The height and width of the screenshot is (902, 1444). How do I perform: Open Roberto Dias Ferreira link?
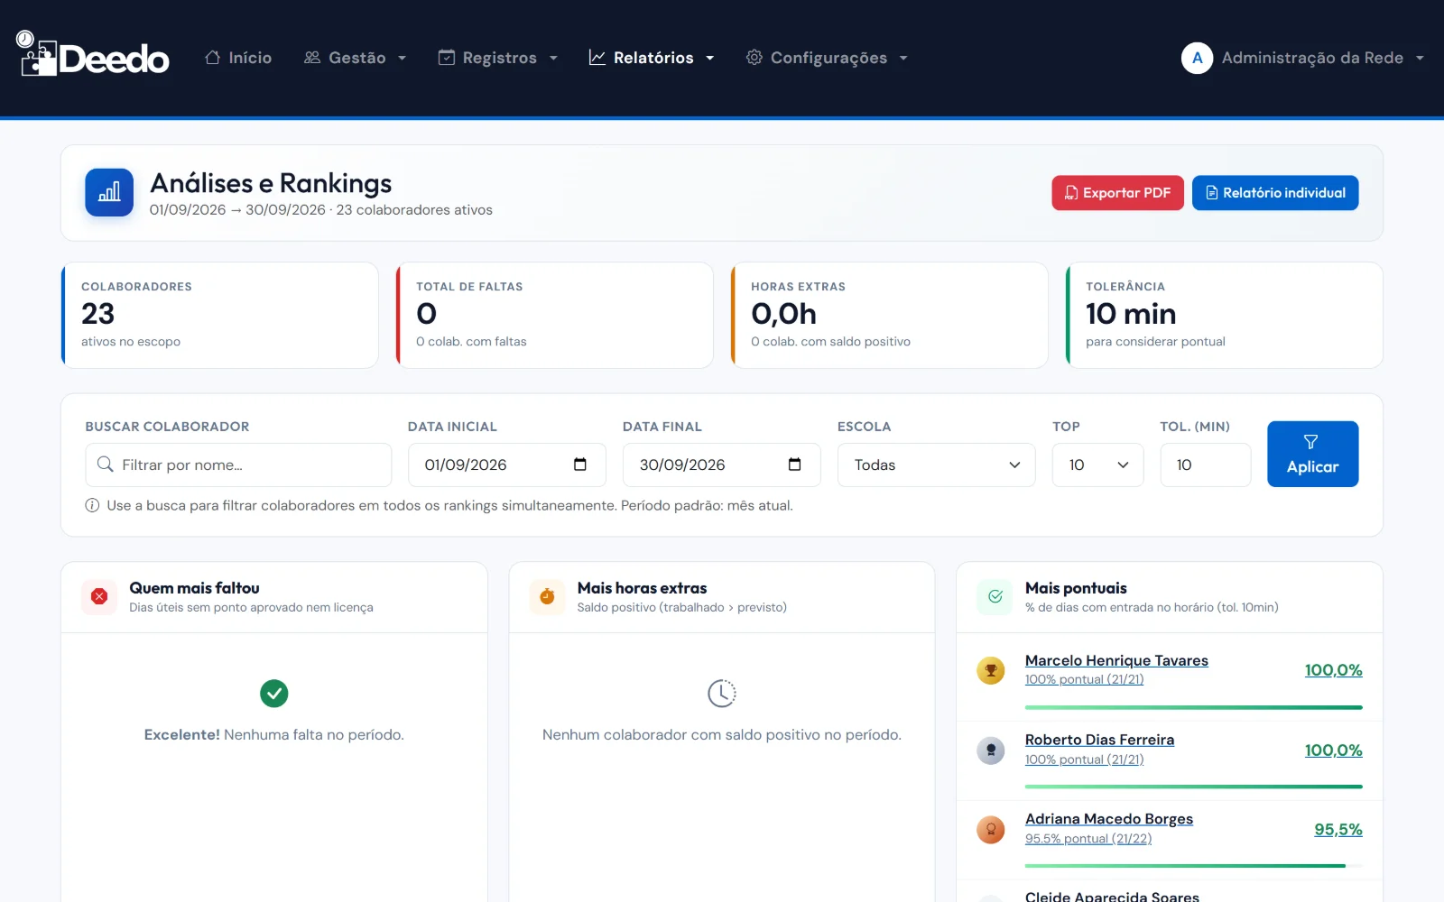(x=1099, y=740)
